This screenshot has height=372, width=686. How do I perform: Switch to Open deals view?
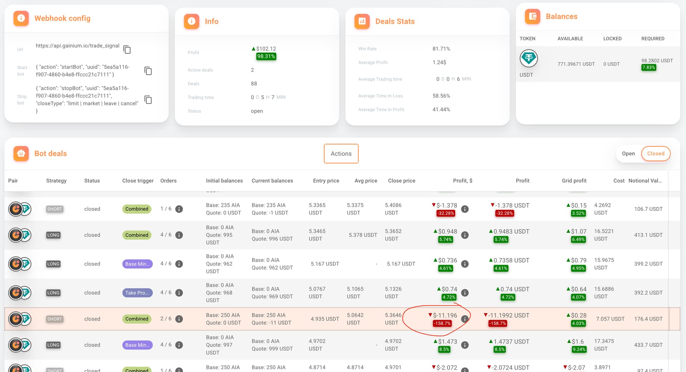coord(628,154)
